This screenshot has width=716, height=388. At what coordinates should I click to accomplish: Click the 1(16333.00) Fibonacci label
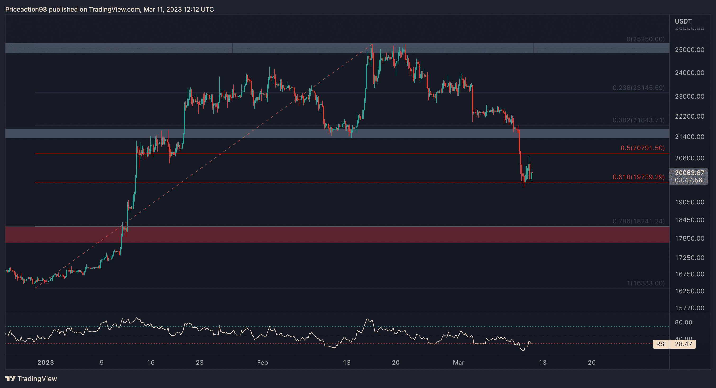[646, 283]
